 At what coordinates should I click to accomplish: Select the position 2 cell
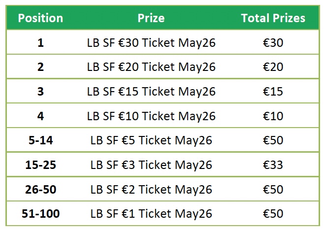click(x=40, y=67)
